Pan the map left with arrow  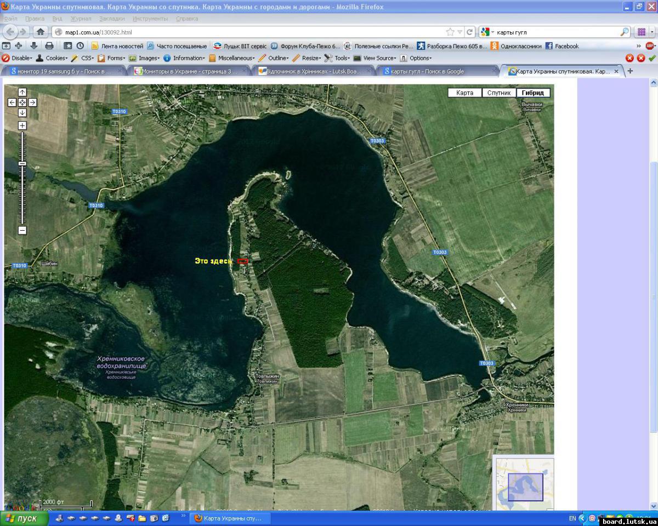tap(12, 102)
